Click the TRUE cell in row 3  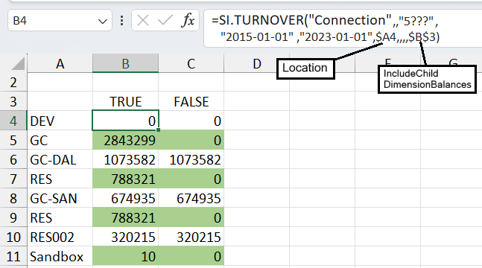click(125, 101)
